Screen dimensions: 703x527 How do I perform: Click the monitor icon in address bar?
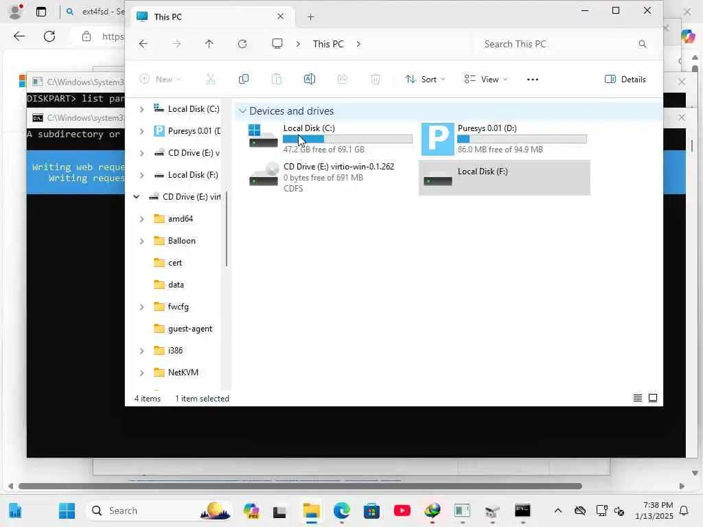(277, 44)
